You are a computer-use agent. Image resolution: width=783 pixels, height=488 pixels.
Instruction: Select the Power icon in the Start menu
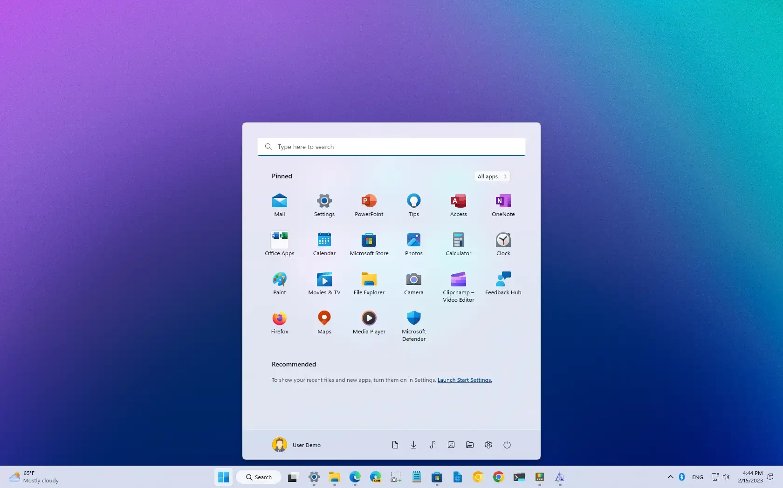coord(507,445)
